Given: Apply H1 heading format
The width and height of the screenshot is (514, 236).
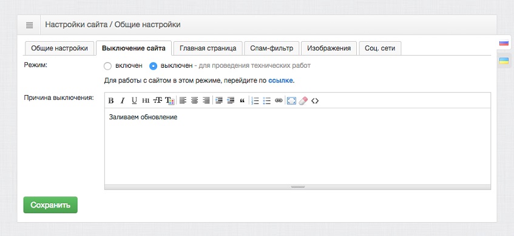Looking at the screenshot, I should point(146,100).
